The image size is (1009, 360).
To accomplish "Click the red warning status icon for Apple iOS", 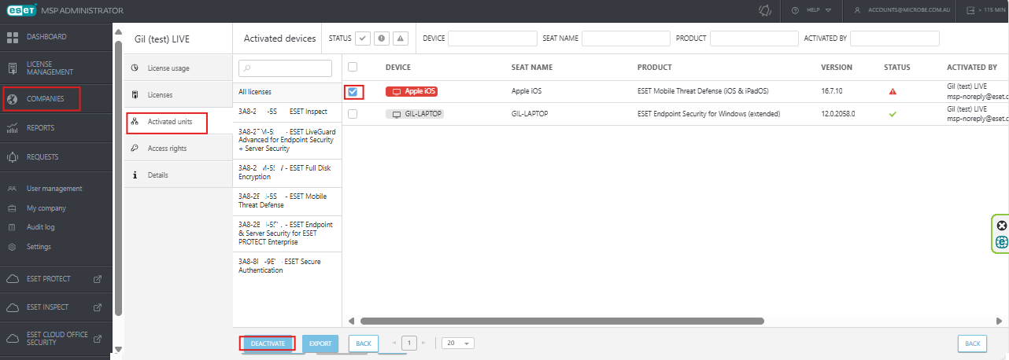I will tap(893, 91).
